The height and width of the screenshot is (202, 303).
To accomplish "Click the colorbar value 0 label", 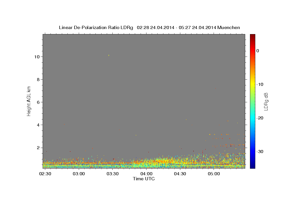I will click(258, 51).
